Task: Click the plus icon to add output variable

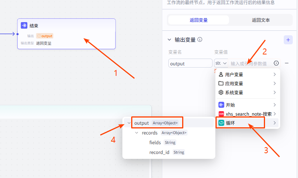Action: pos(288,39)
